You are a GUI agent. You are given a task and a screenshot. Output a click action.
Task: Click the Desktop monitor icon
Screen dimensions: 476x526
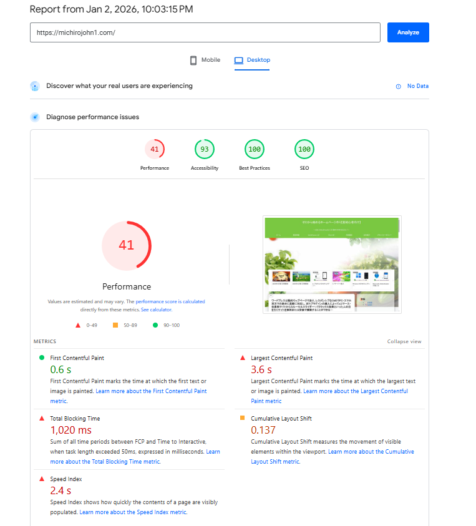coord(238,61)
